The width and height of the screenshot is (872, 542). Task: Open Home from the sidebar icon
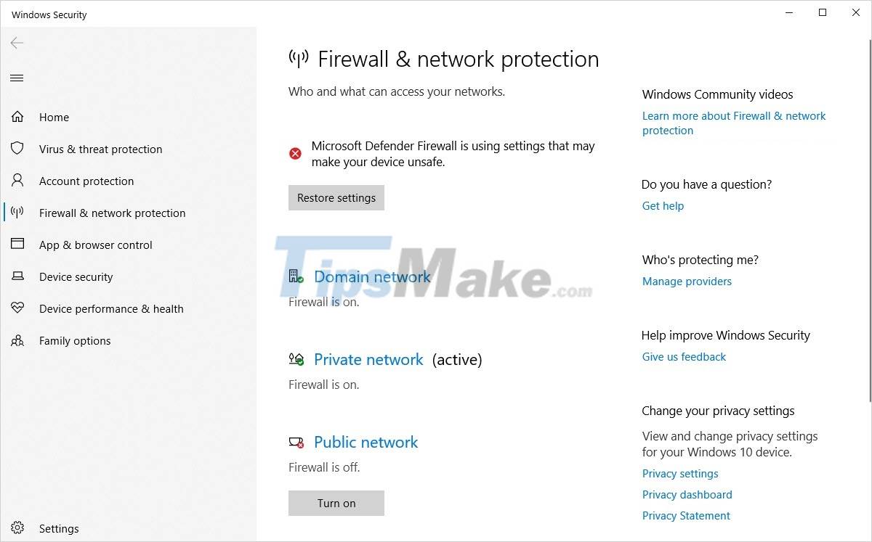pyautogui.click(x=18, y=117)
